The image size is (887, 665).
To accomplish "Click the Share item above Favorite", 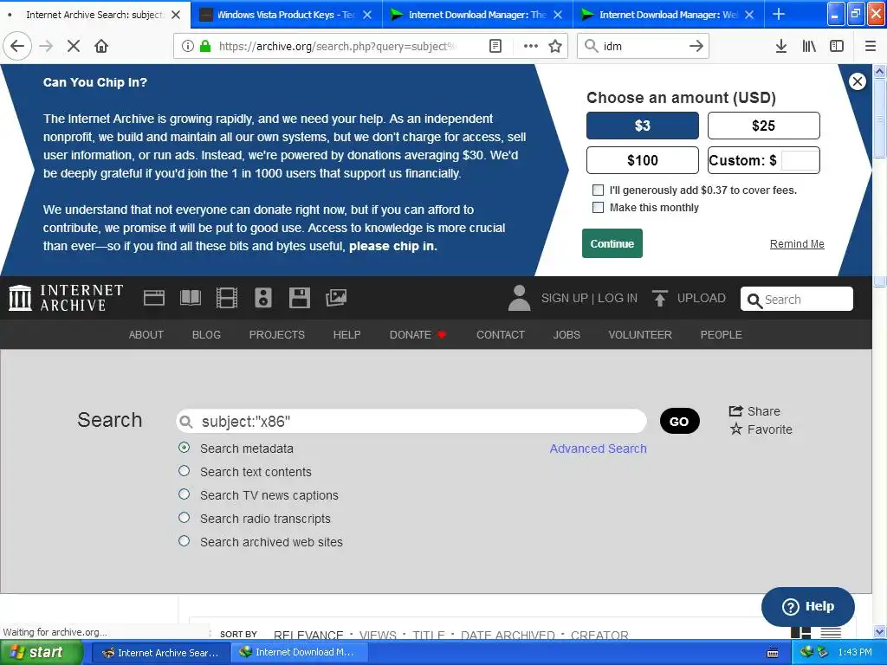I will (754, 411).
